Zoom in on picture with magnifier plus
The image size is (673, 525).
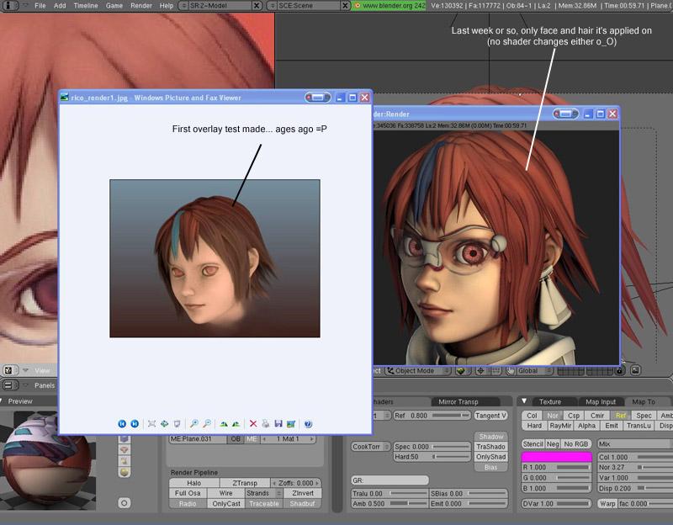tap(194, 424)
